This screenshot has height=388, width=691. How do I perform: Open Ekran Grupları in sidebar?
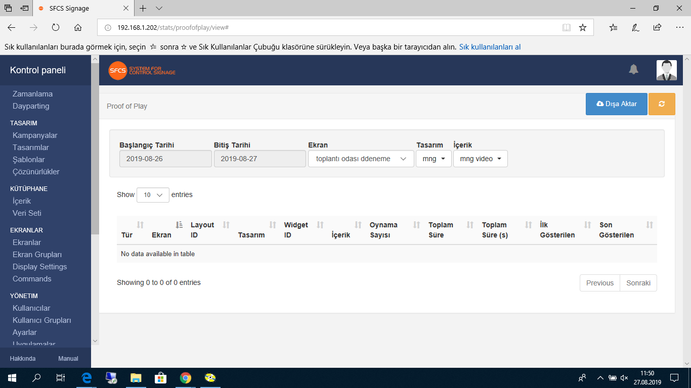click(x=37, y=255)
